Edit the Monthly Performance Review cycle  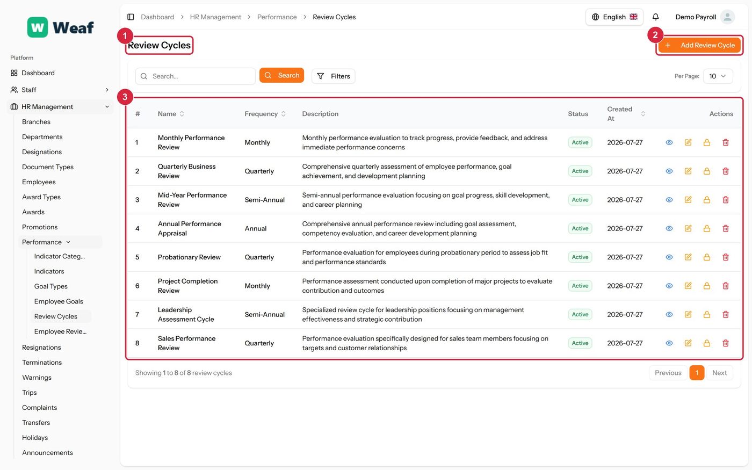688,142
